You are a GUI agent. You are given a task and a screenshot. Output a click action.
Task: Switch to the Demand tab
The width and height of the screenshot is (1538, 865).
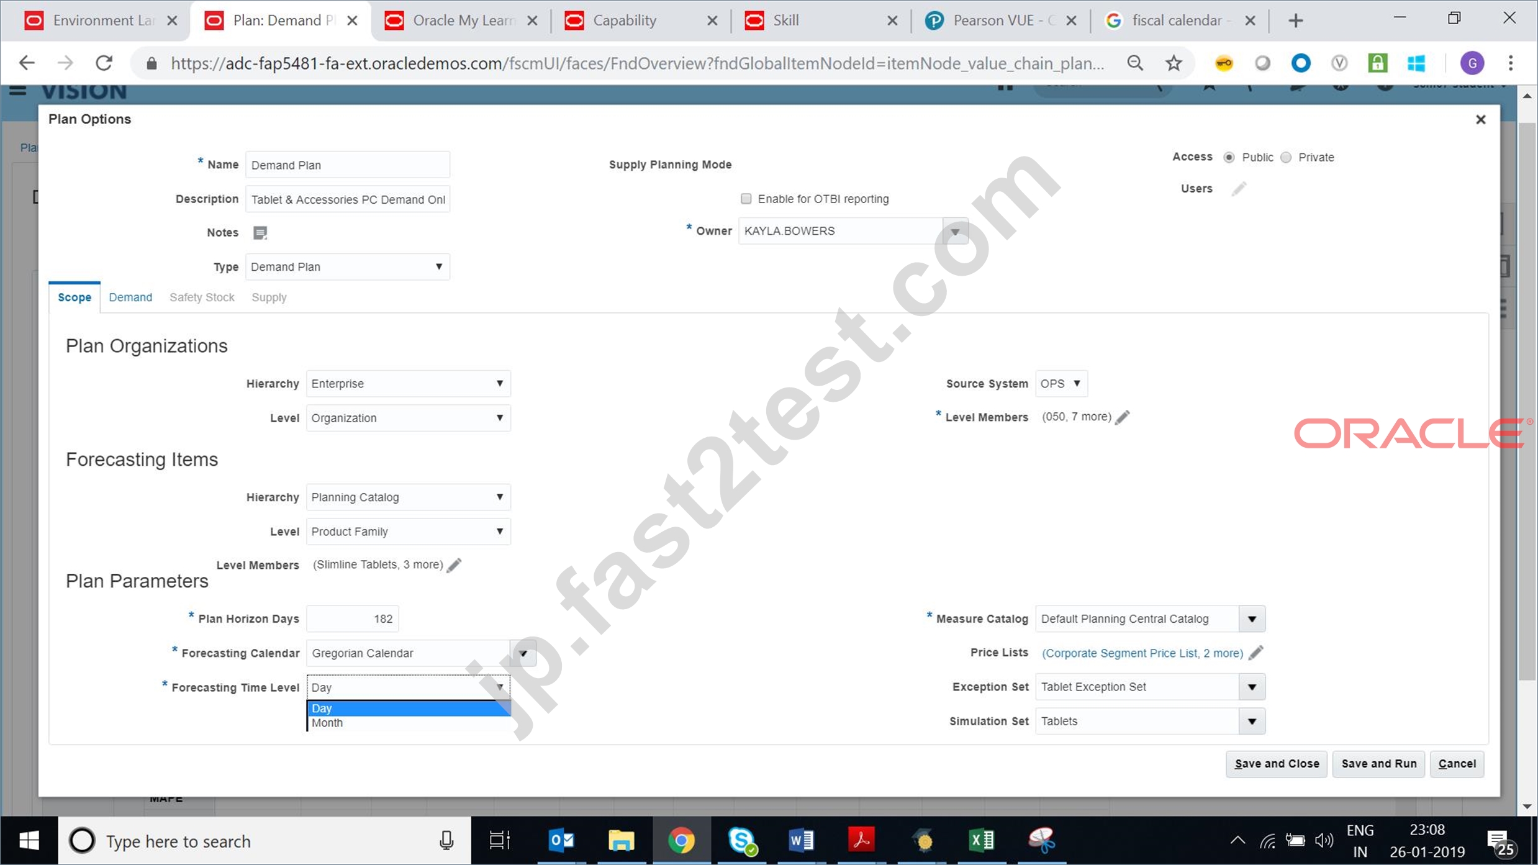click(130, 297)
